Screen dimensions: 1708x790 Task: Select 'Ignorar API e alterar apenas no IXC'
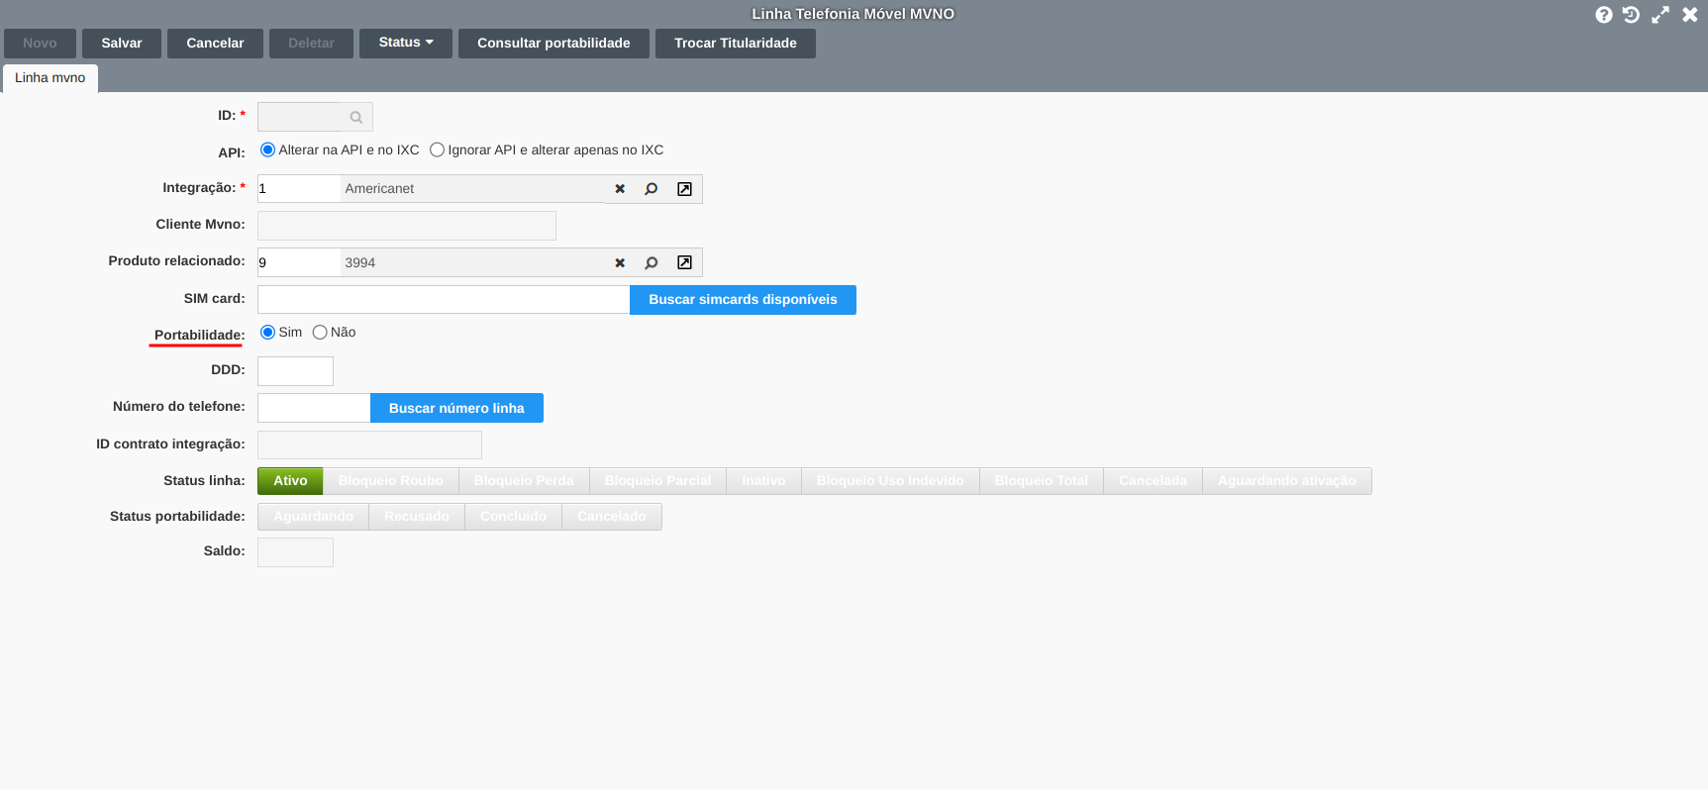click(x=437, y=149)
